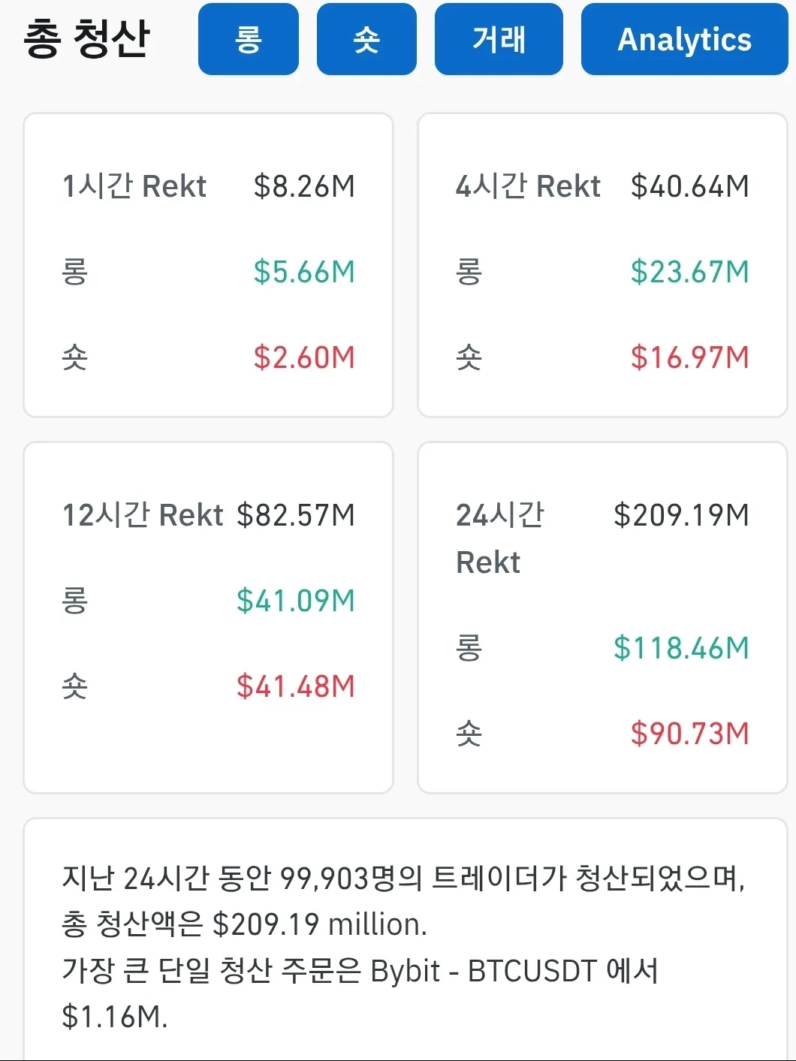
Task: Select the 24시간 Rekt card title
Action: point(499,538)
